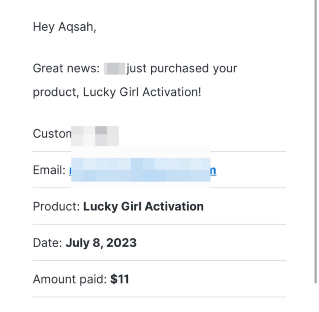Click the 'Email:' field label
Screen dimensions: 319x312
49,170
